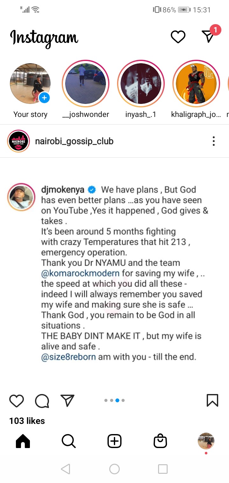Create a new post with plus icon

pyautogui.click(x=114, y=441)
